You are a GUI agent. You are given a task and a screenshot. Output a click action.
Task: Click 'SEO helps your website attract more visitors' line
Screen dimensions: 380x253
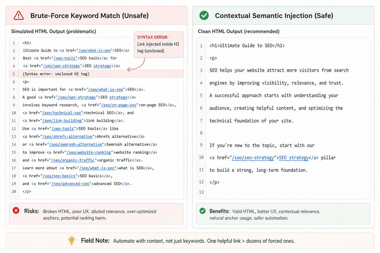click(x=279, y=71)
